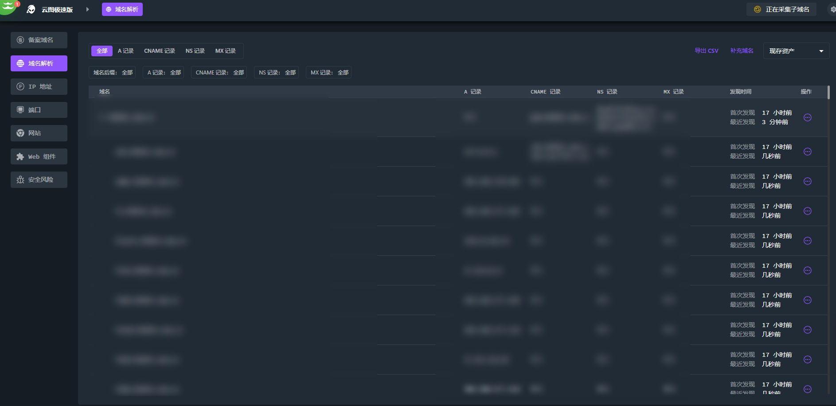The image size is (836, 406).
Task: Open the 域名后缀 filter dropdown
Action: (x=113, y=72)
